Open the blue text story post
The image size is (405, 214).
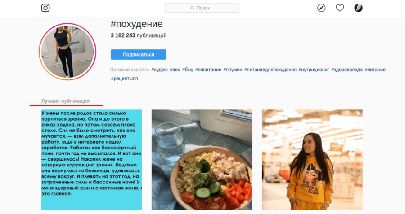click(x=92, y=160)
